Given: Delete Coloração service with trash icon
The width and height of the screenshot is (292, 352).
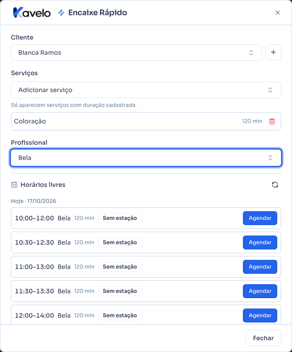Looking at the screenshot, I should pyautogui.click(x=272, y=121).
